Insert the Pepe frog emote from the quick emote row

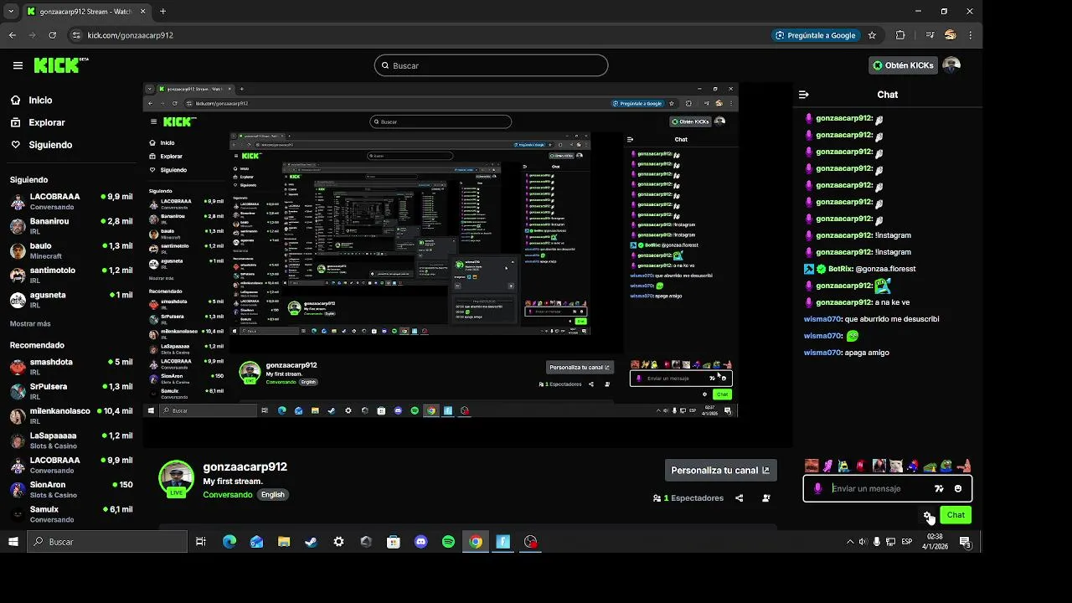[946, 466]
